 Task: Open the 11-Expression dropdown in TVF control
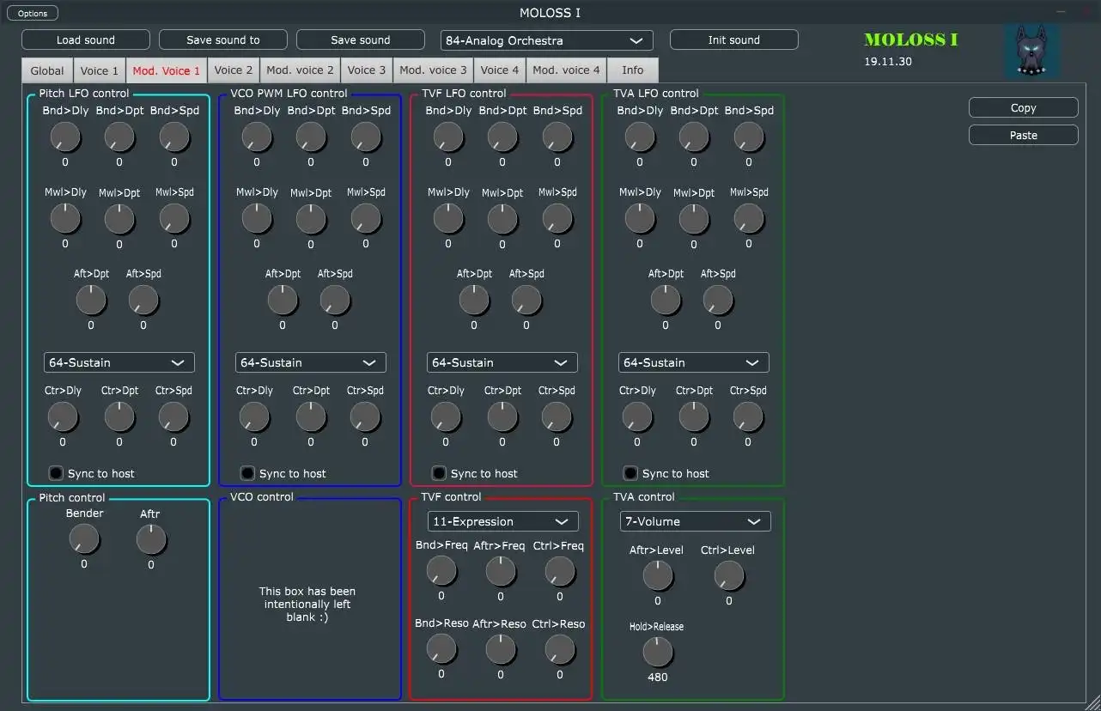[503, 521]
